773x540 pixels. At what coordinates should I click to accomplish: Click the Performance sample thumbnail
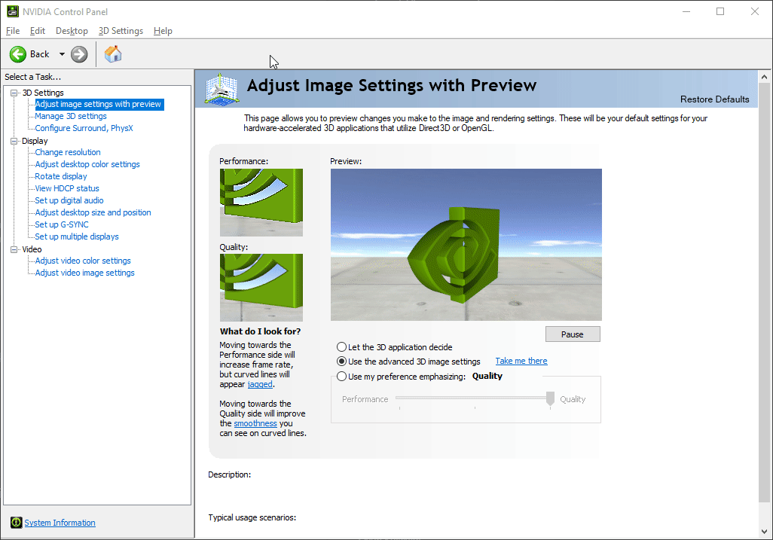pyautogui.click(x=261, y=203)
